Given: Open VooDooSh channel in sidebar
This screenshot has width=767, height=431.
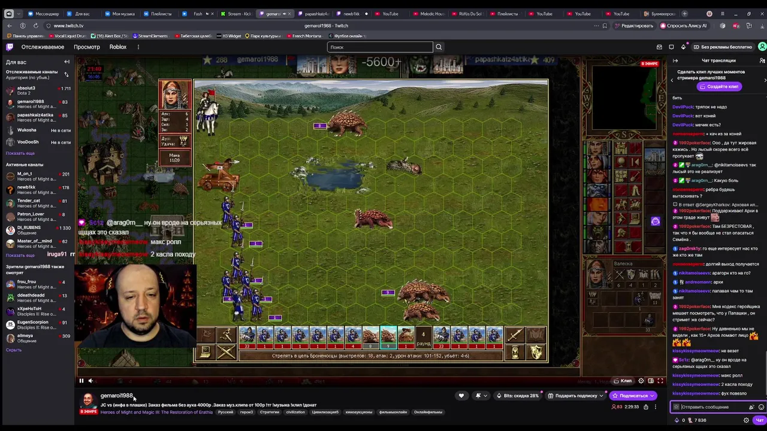Looking at the screenshot, I should (x=37, y=142).
